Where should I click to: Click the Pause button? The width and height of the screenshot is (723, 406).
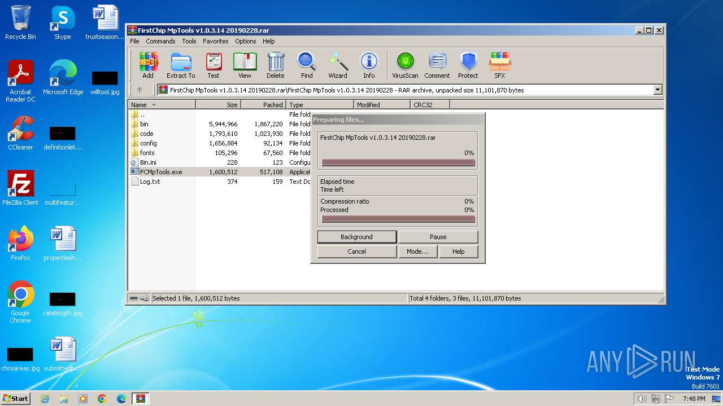[438, 237]
